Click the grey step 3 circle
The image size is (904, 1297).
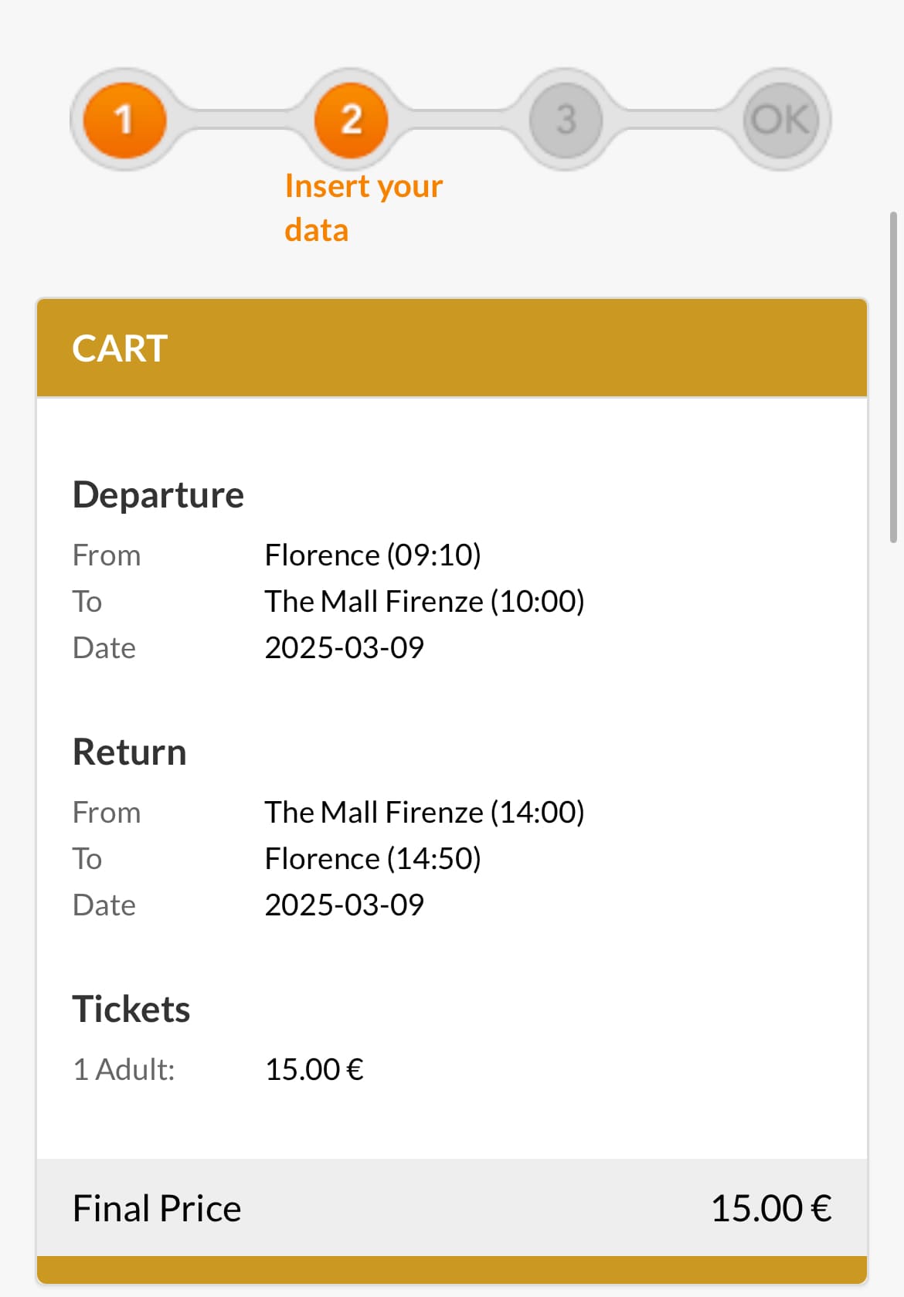coord(566,120)
